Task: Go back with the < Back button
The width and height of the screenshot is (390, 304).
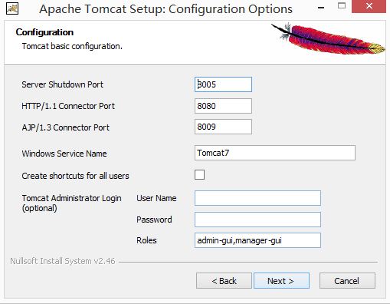Action: pos(224,281)
